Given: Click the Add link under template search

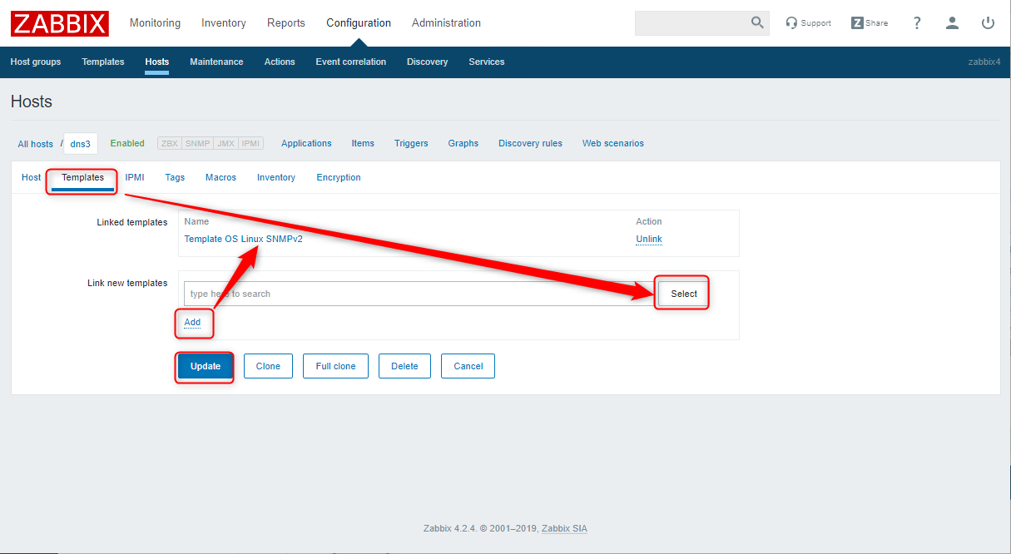Looking at the screenshot, I should pos(192,322).
